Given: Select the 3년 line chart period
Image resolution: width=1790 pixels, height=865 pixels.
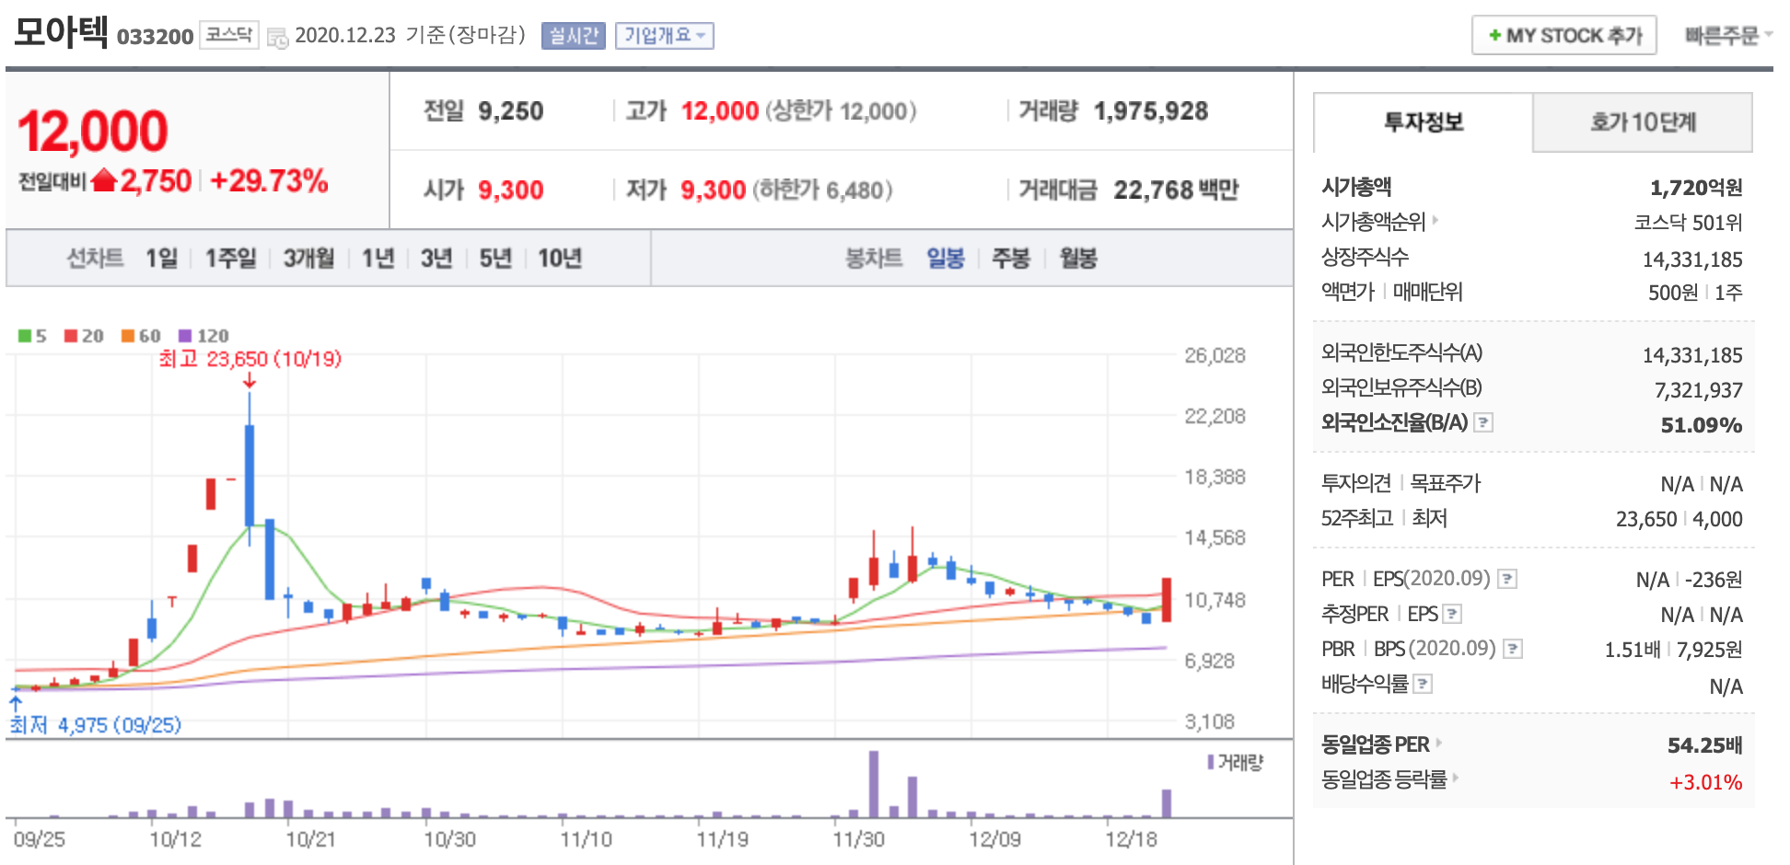Looking at the screenshot, I should click(436, 259).
